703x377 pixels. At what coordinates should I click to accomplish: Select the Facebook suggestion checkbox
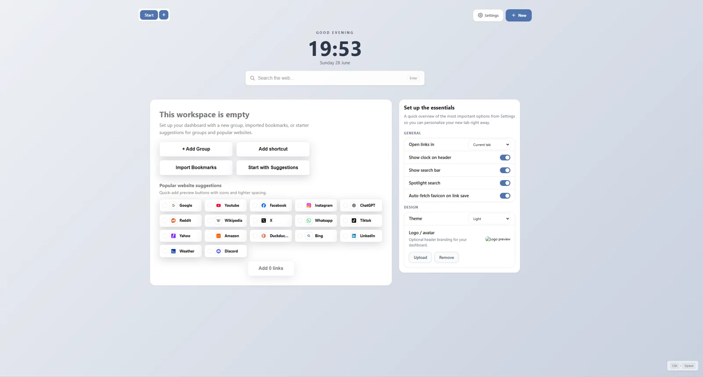point(255,205)
